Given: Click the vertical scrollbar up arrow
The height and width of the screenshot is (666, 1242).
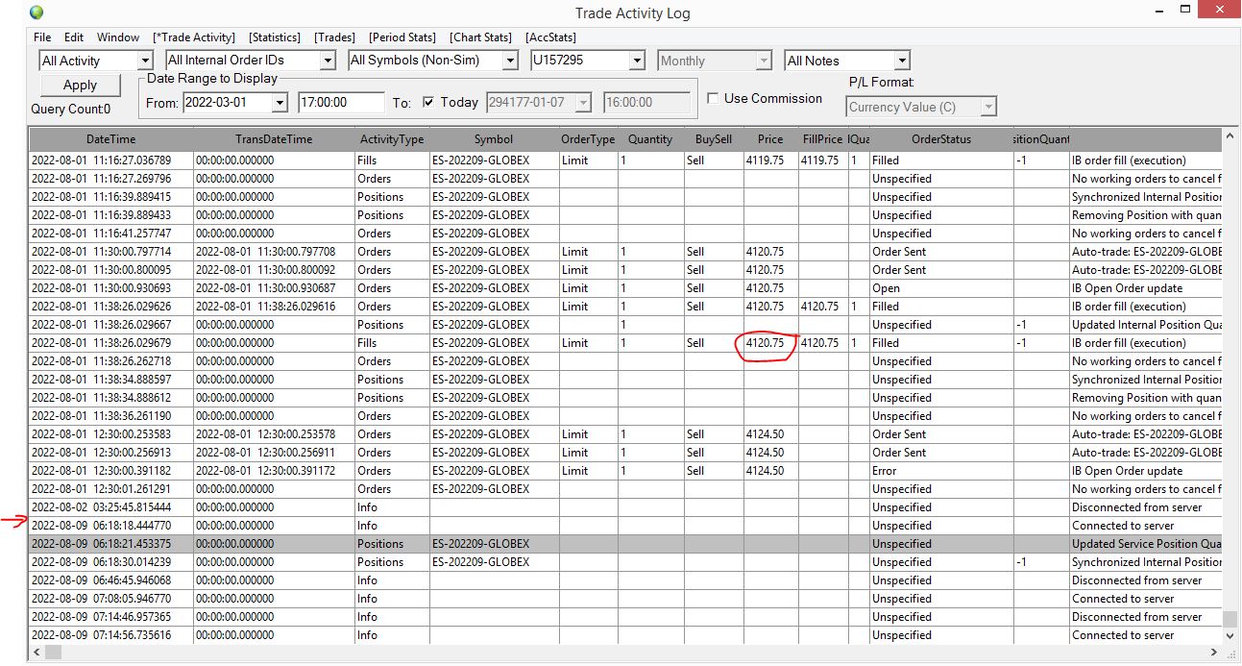Looking at the screenshot, I should pyautogui.click(x=1230, y=138).
